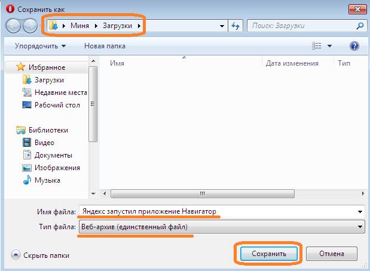Click the change view icon

(317, 46)
